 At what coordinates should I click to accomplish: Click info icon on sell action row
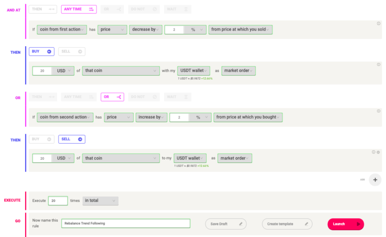point(373,152)
